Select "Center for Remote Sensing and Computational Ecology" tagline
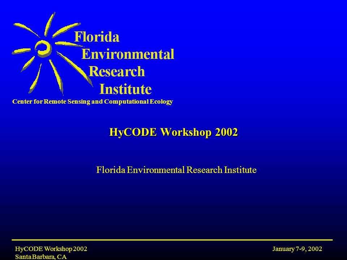Screen dimensions: 347x260 click(93, 102)
